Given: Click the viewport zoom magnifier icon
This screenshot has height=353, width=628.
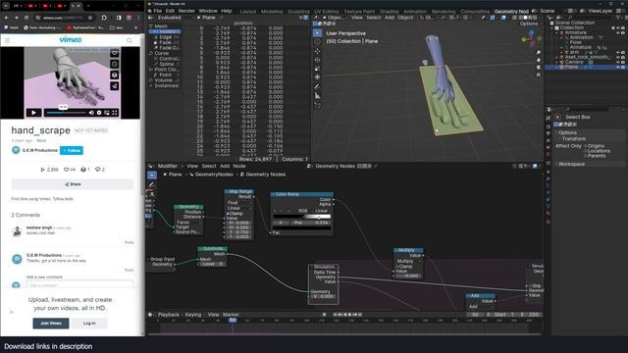Looking at the screenshot, I should [x=539, y=52].
